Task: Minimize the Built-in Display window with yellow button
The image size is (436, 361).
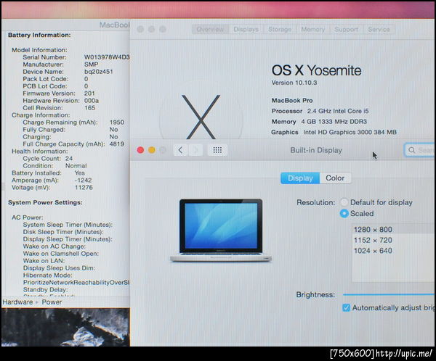Action: pyautogui.click(x=152, y=150)
